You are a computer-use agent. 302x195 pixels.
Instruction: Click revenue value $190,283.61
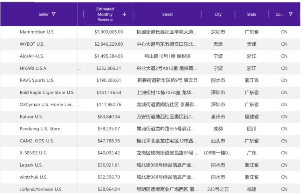pos(109,80)
